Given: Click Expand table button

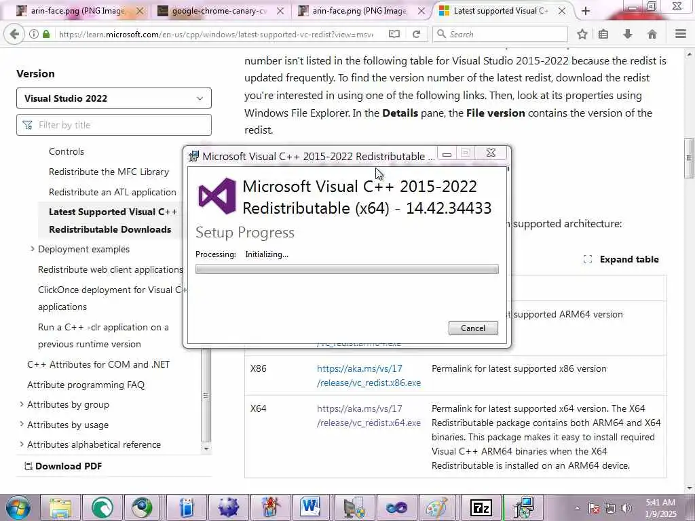Looking at the screenshot, I should click(x=621, y=259).
